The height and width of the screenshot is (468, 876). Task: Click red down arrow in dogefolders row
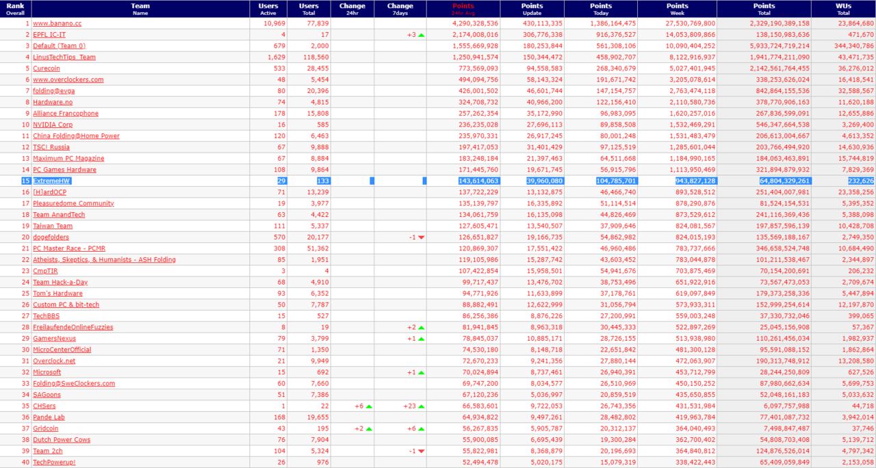(422, 237)
